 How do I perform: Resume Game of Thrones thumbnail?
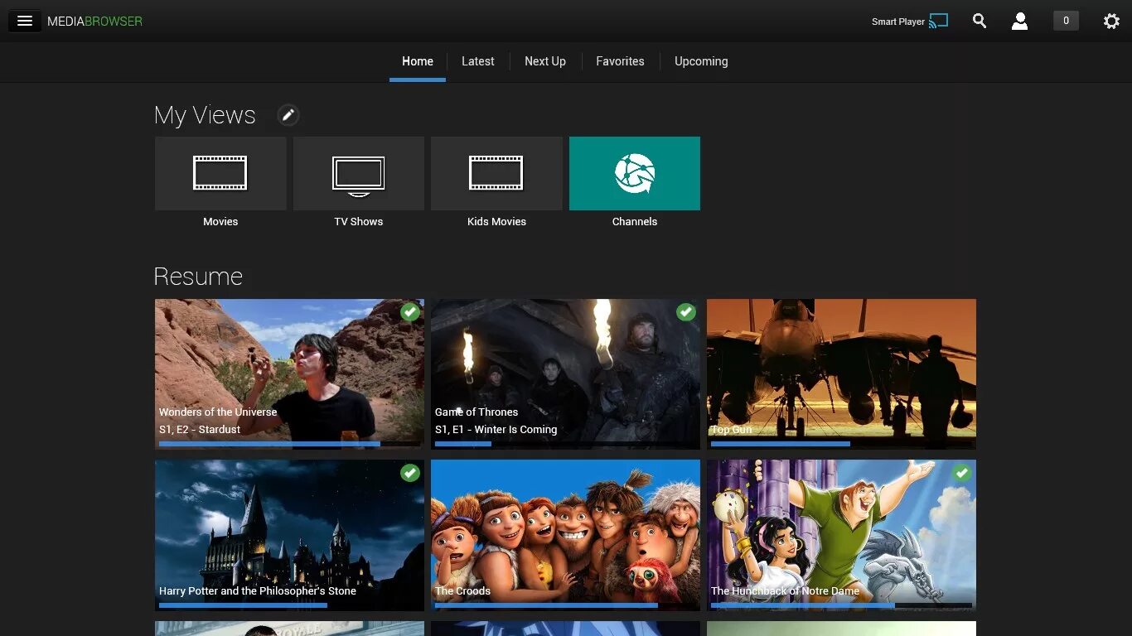565,373
